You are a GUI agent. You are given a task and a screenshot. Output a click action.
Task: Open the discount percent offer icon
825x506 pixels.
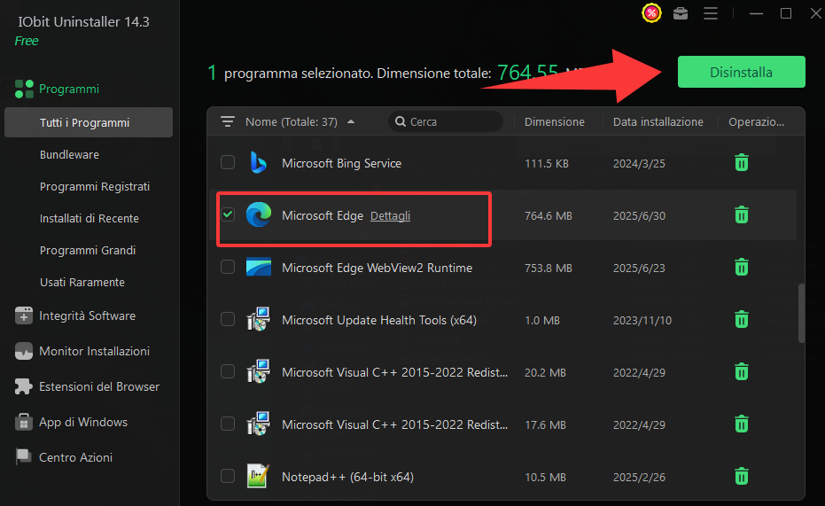click(651, 13)
